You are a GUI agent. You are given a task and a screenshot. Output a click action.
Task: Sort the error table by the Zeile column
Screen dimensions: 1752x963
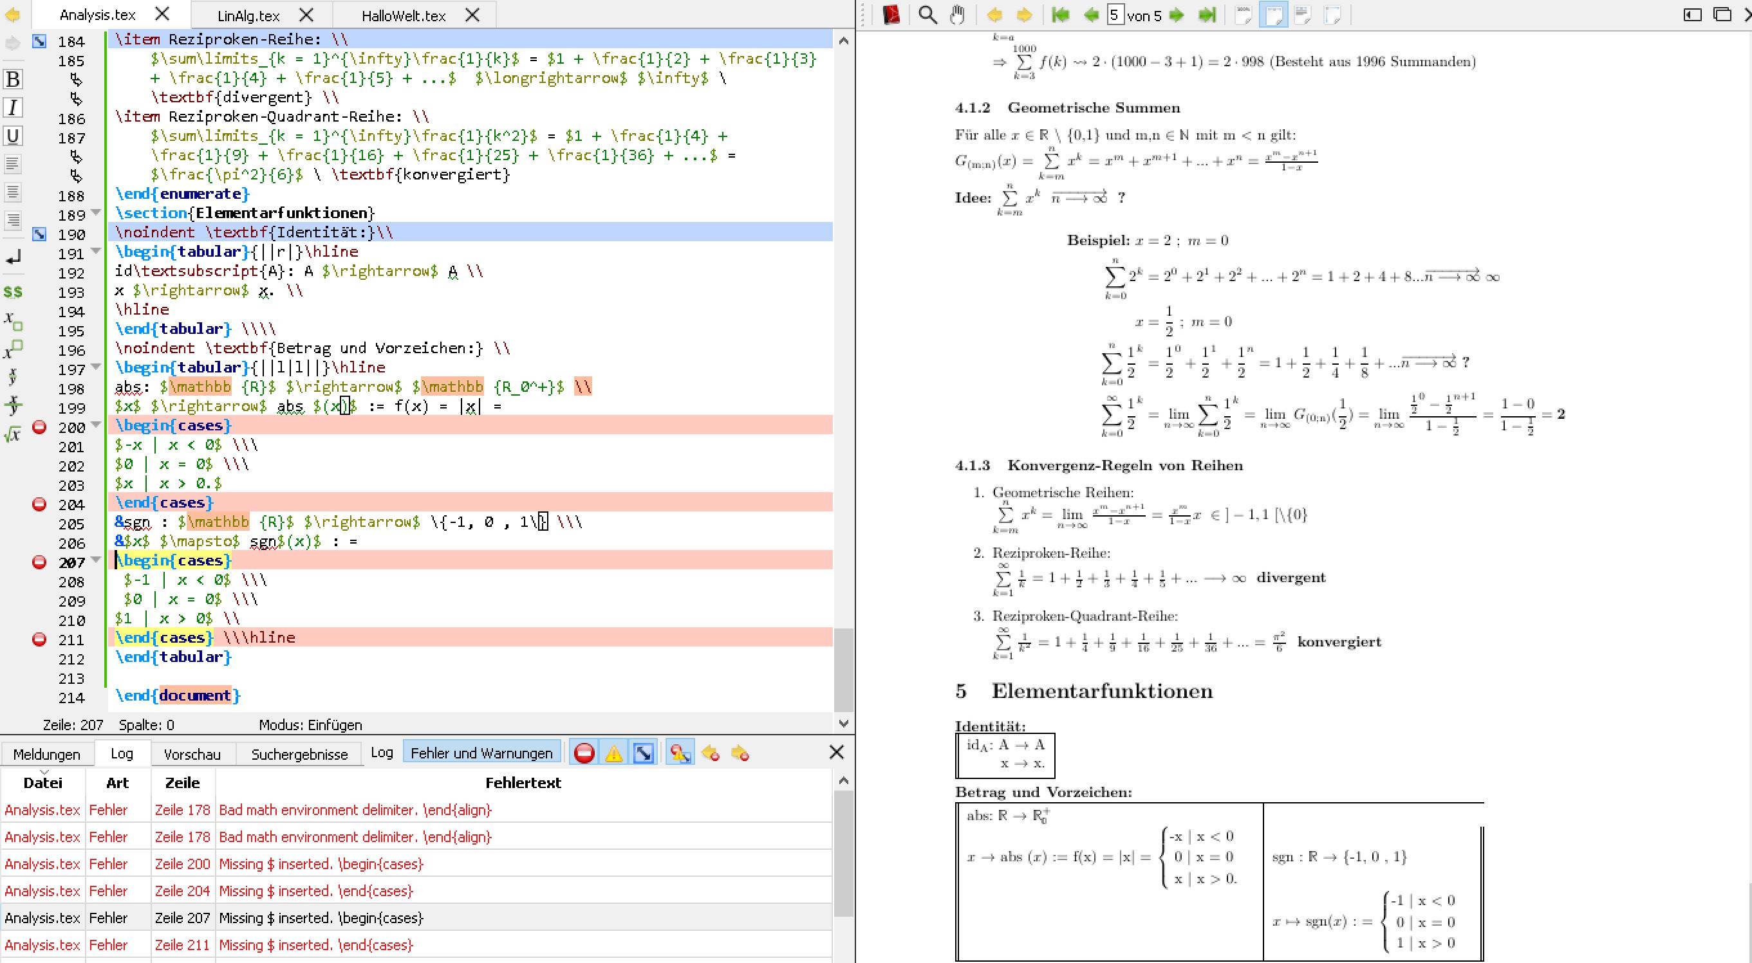[182, 783]
